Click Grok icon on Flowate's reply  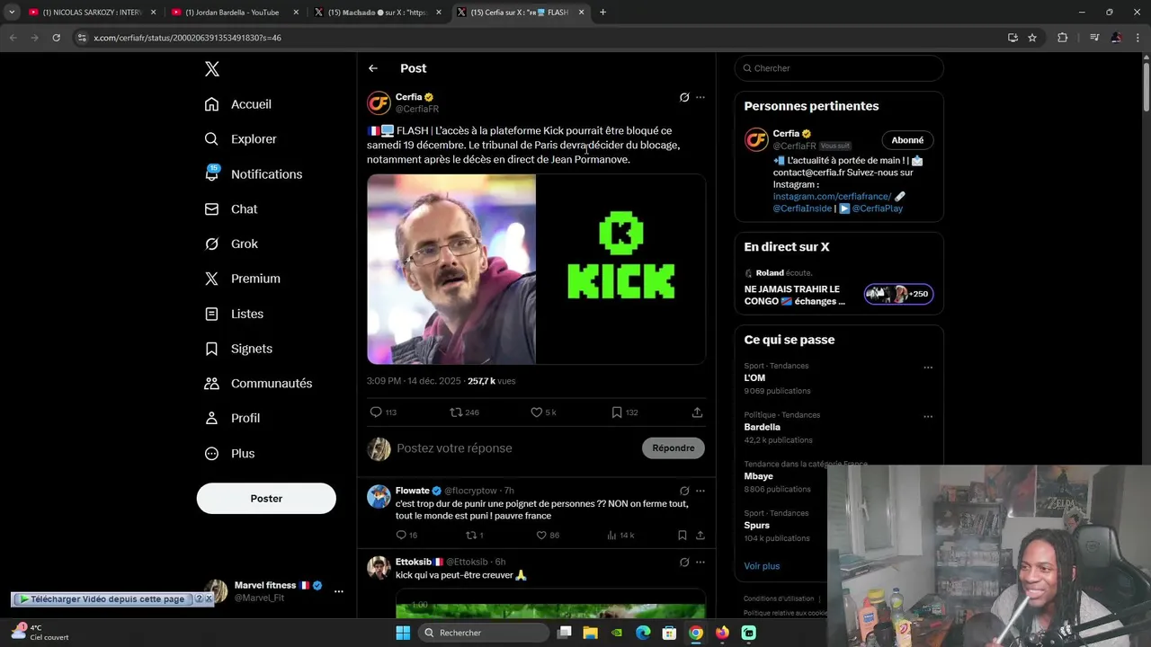(x=684, y=491)
